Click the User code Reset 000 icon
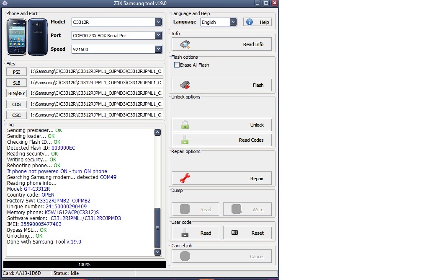422x280 pixels. (235, 233)
